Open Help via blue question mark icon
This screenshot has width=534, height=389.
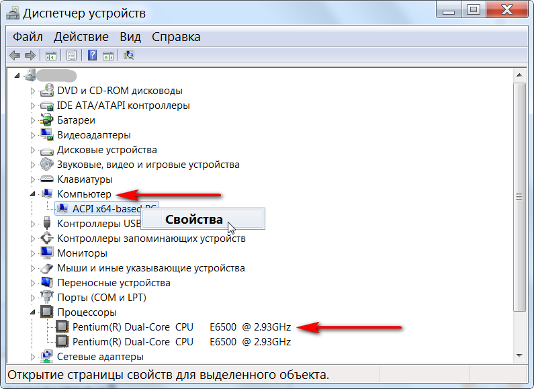pos(92,55)
